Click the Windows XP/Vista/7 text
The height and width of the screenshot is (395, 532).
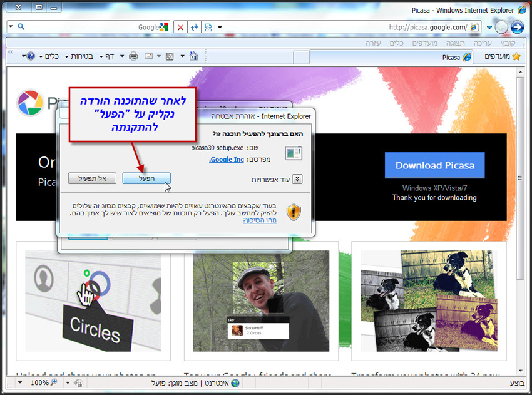click(434, 188)
